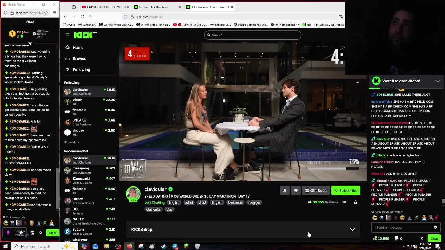
Task: Click the shop icon in popout chat
Action: coord(32,233)
